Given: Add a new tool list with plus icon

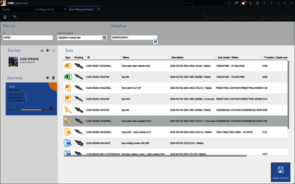Looking at the screenshot, I should pyautogui.click(x=48, y=51).
